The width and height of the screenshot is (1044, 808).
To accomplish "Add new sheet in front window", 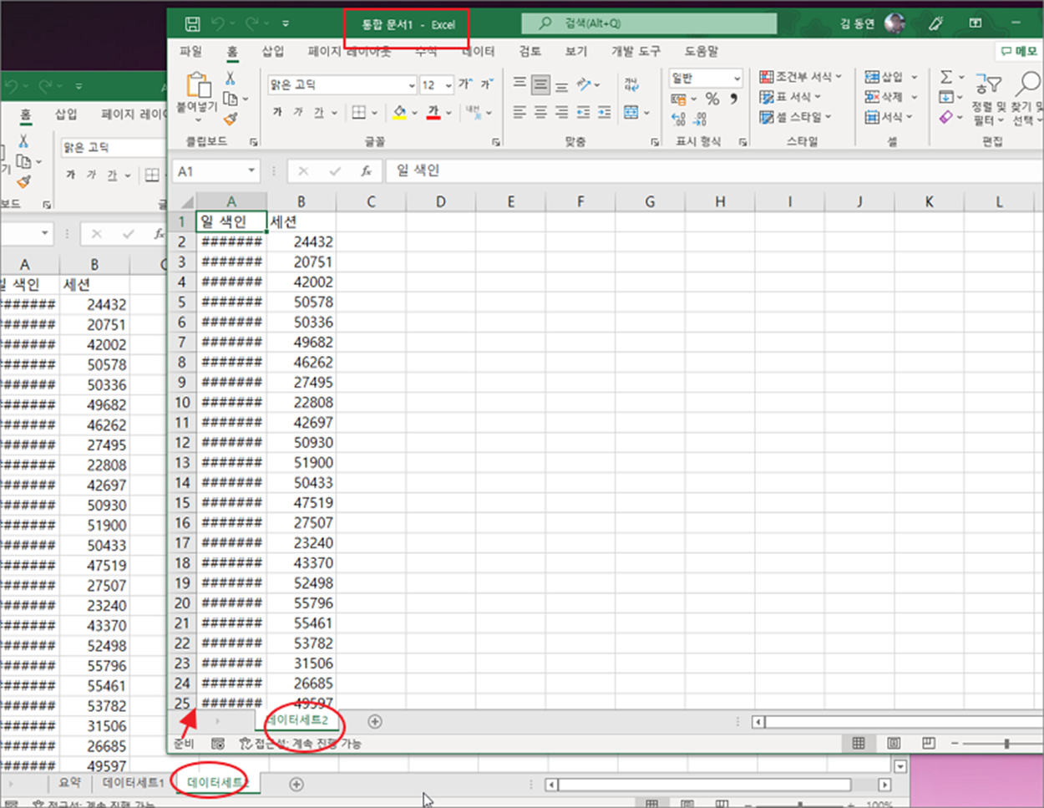I will [375, 721].
